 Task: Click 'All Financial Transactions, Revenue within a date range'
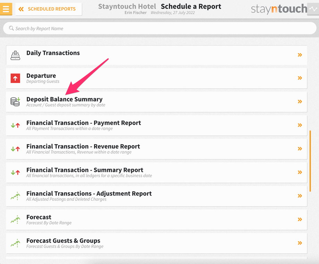79,152
